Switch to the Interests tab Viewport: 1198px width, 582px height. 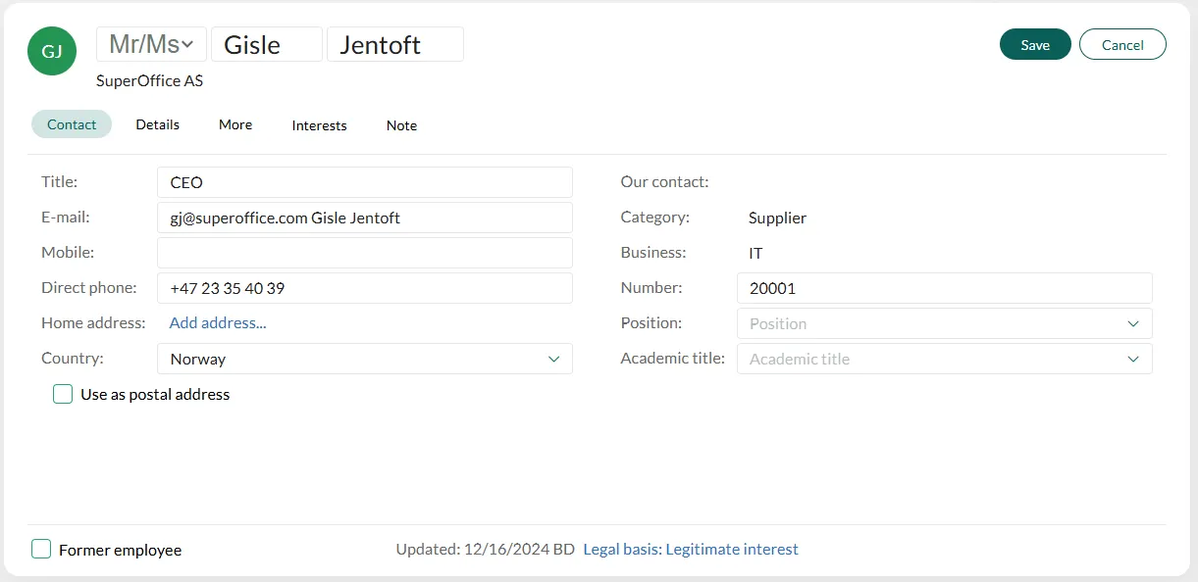tap(319, 125)
